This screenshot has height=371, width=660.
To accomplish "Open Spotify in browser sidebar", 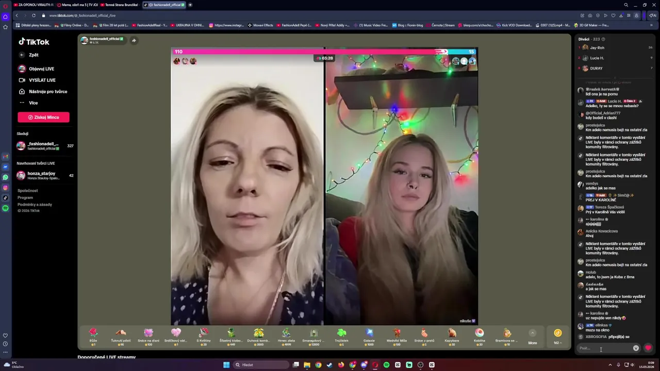I will (5, 208).
